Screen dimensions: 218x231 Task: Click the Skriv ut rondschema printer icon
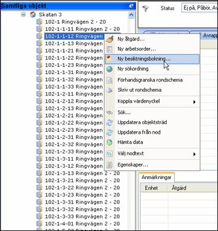coord(110,90)
